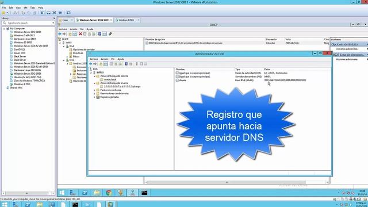The height and width of the screenshot is (207, 368).
Task: Click the blue help icon in DNS toolbar
Action: (x=126, y=64)
